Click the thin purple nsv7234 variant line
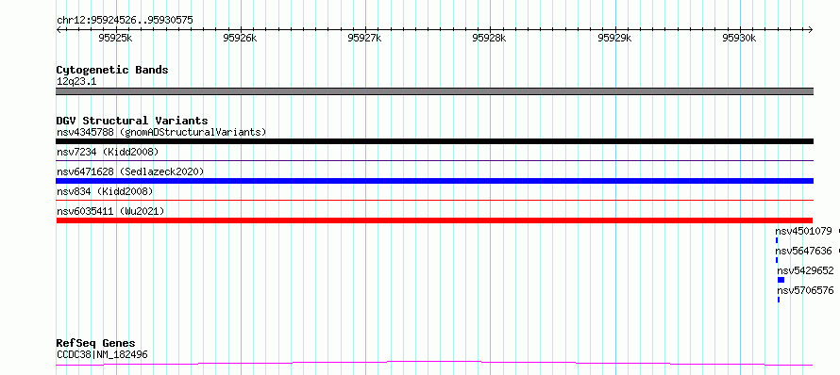840x375 pixels. (x=434, y=160)
